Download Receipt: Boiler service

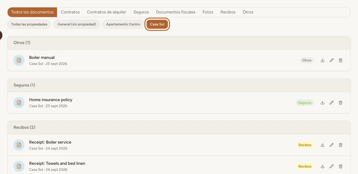coord(323,145)
